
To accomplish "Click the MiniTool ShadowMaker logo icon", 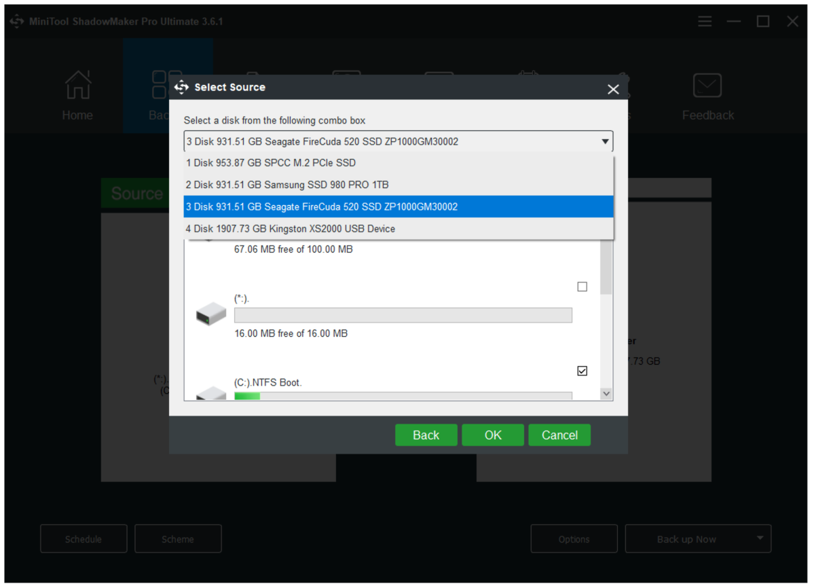I will (x=17, y=21).
